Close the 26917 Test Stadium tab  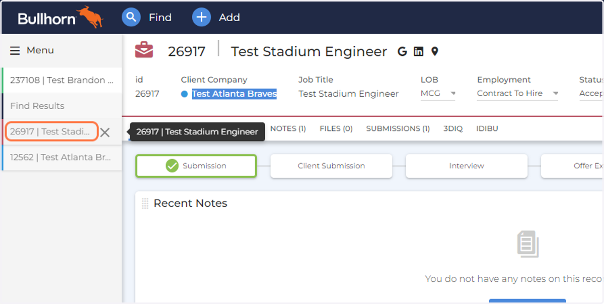click(x=105, y=132)
